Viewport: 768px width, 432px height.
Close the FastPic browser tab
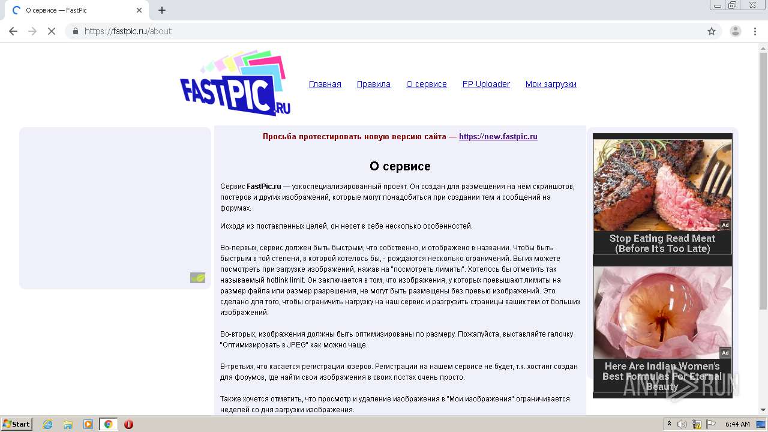click(139, 10)
